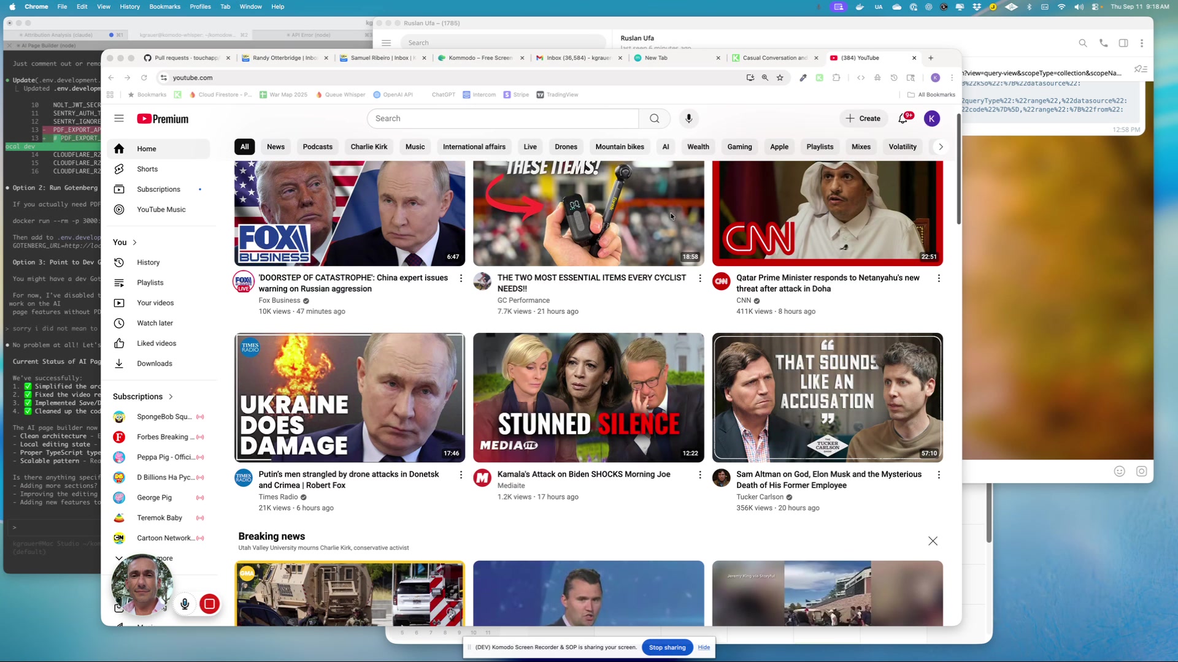Screen dimensions: 1178x662
Task: Open the Create button menu
Action: point(863,118)
